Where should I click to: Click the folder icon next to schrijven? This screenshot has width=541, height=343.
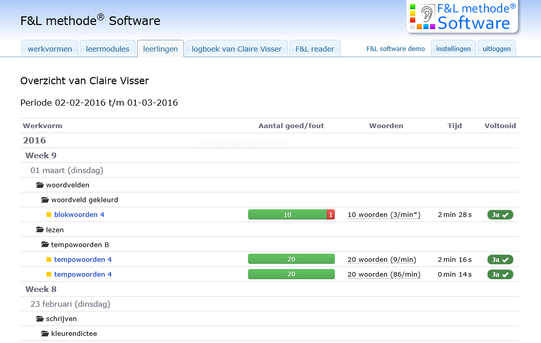coord(40,319)
